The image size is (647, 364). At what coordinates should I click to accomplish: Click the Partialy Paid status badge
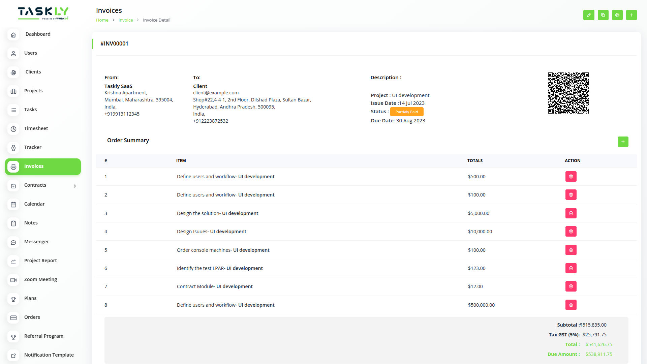(406, 112)
